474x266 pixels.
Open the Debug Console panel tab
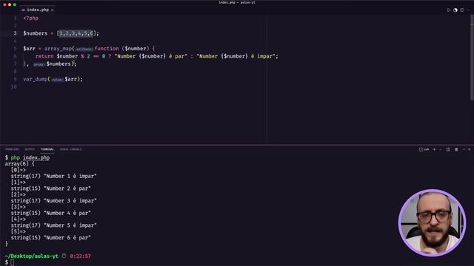coord(71,149)
